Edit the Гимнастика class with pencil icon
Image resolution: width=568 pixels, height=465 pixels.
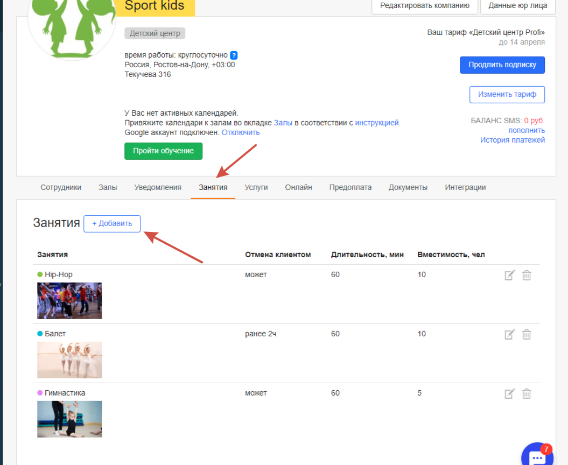tap(509, 394)
